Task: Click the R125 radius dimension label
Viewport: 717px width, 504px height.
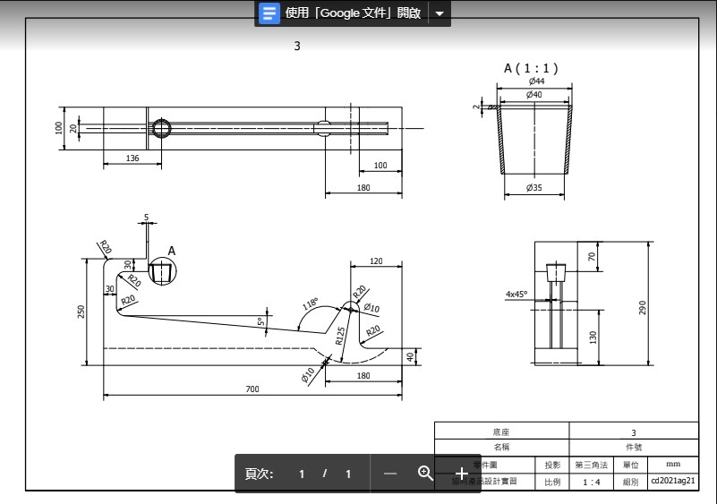Action: coord(340,335)
